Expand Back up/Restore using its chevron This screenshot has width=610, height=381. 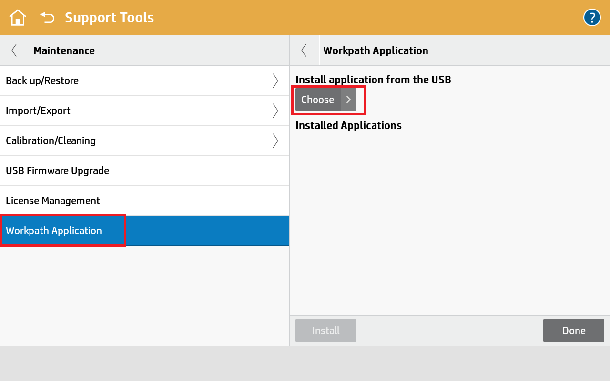[275, 81]
